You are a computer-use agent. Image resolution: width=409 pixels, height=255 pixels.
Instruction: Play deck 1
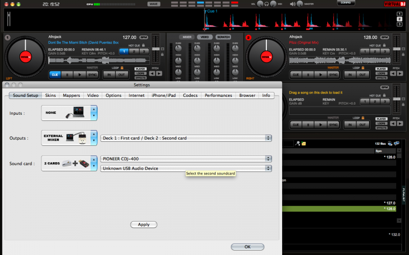pyautogui.click(x=80, y=74)
